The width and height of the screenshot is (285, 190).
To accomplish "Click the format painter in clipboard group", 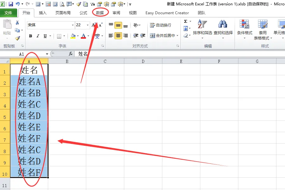I will coord(17,38).
